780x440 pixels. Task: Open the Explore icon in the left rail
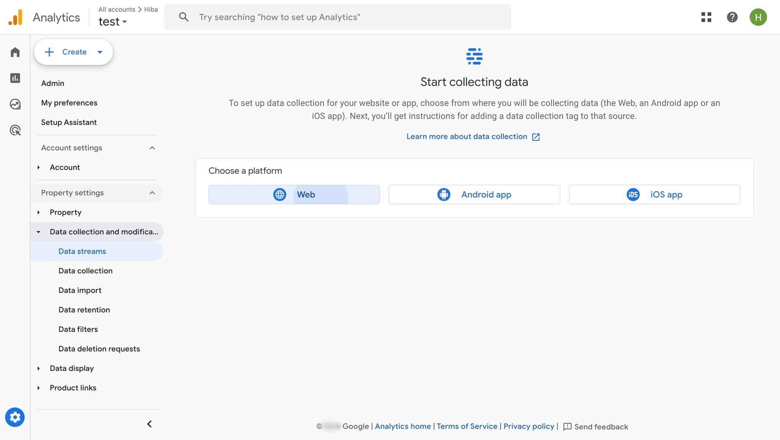(15, 104)
